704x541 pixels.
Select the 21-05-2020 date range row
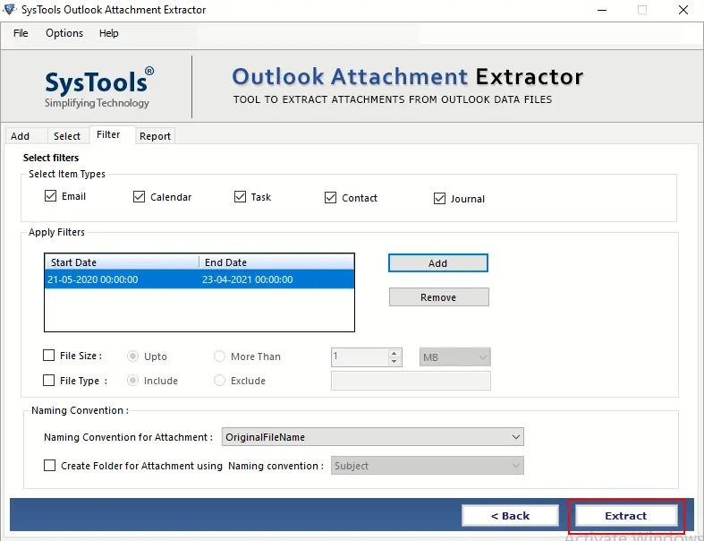pos(199,279)
